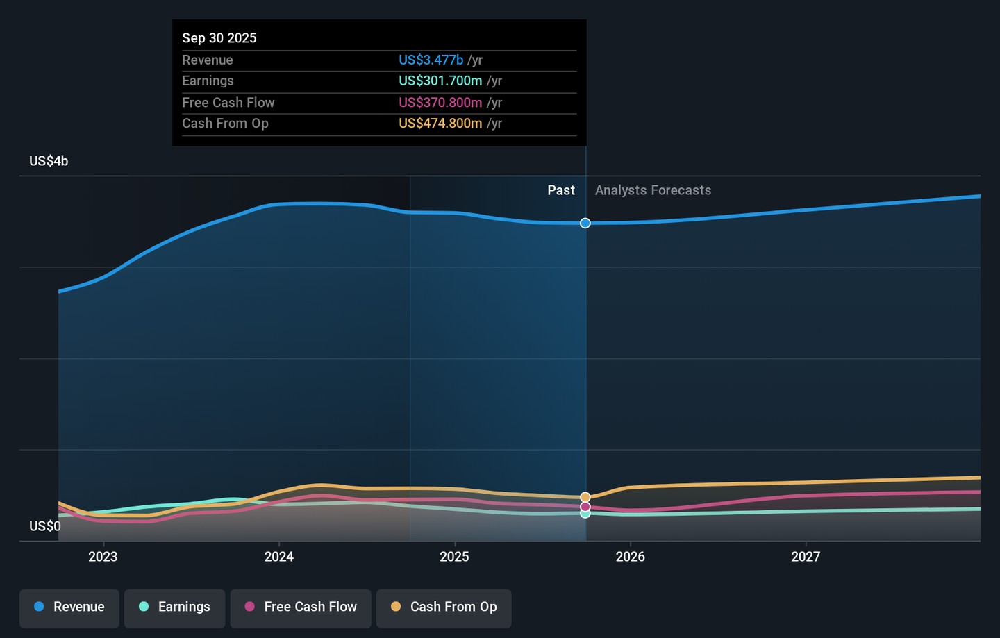Screen dimensions: 1000x638
Task: Click the US$0 y-axis label
Action: [x=45, y=526]
